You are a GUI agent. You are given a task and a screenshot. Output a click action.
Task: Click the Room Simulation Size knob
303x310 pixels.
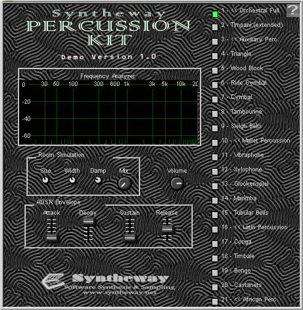coord(45,180)
